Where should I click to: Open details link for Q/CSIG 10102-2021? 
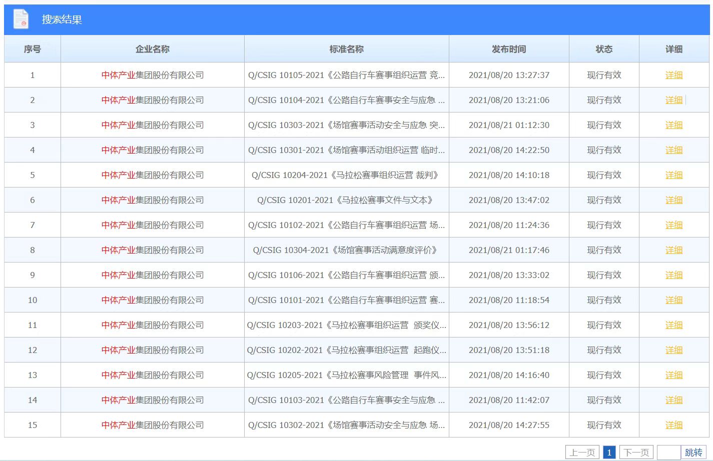pos(674,225)
